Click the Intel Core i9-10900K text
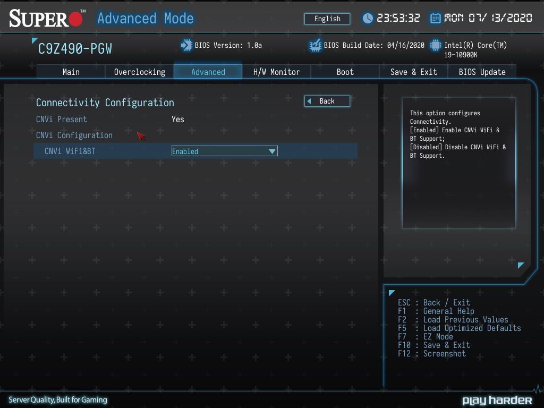 (x=475, y=50)
